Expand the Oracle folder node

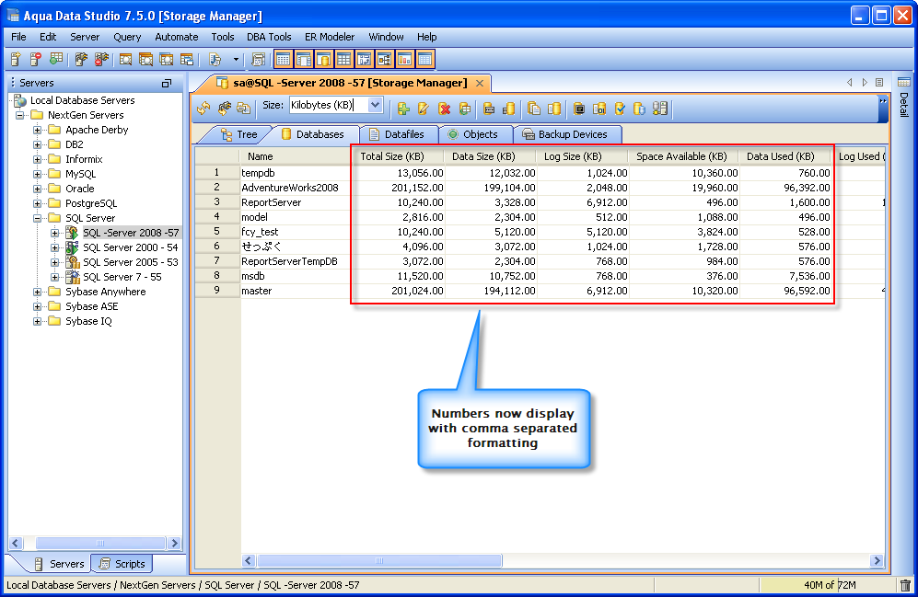click(x=37, y=189)
